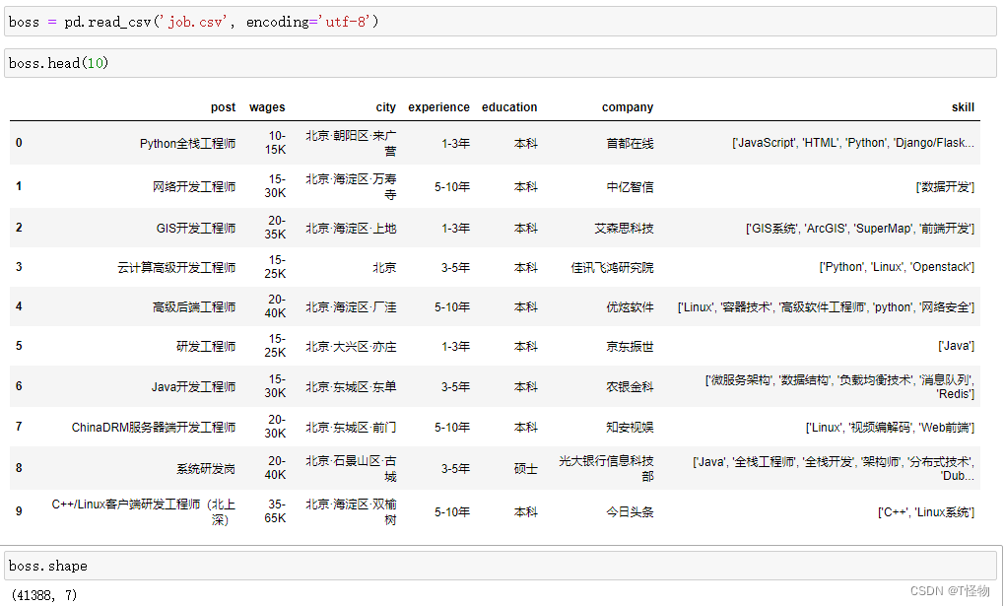The height and width of the screenshot is (606, 1004).
Task: Click skill cell starting with 'GIS系统'
Action: [860, 228]
